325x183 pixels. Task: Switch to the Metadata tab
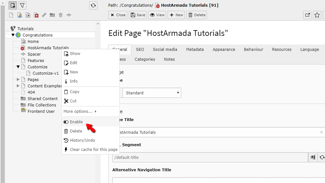(x=195, y=49)
